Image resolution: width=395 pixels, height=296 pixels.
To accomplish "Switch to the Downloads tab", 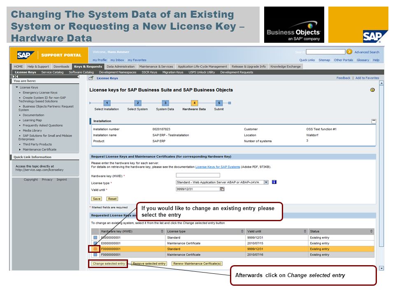I will [61, 67].
